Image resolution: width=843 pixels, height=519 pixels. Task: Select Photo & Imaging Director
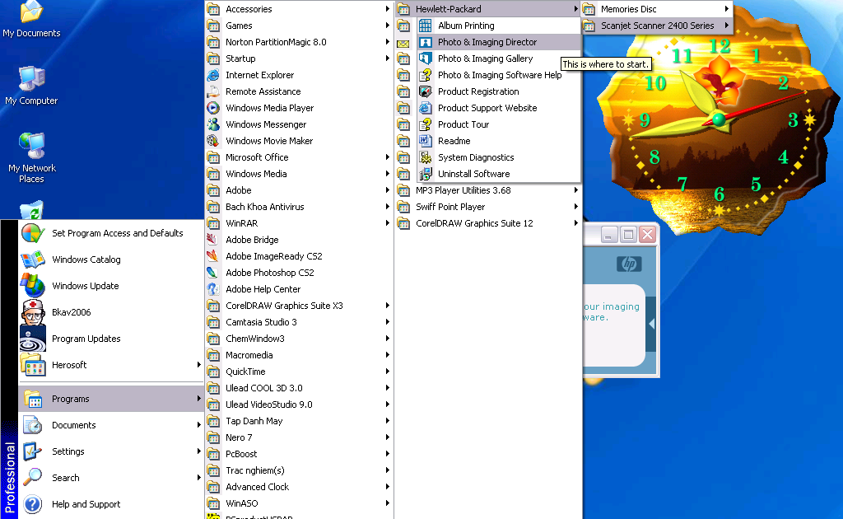pyautogui.click(x=499, y=42)
